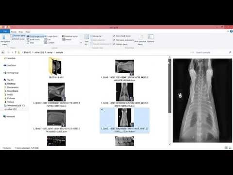
Task: Choose Large icons layout
Action: tap(51, 36)
